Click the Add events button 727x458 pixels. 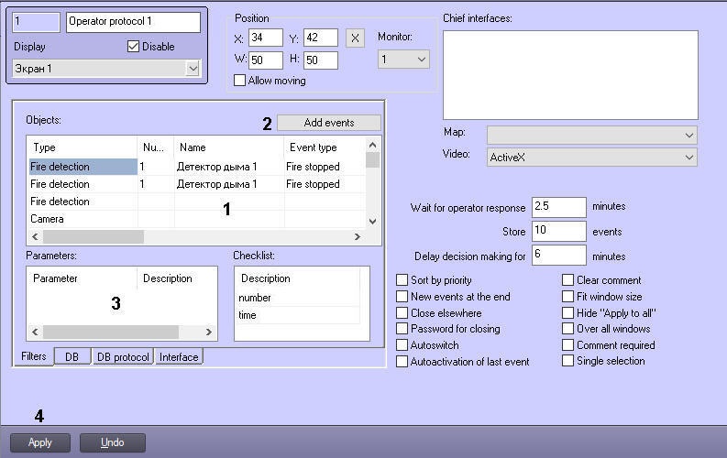click(328, 123)
